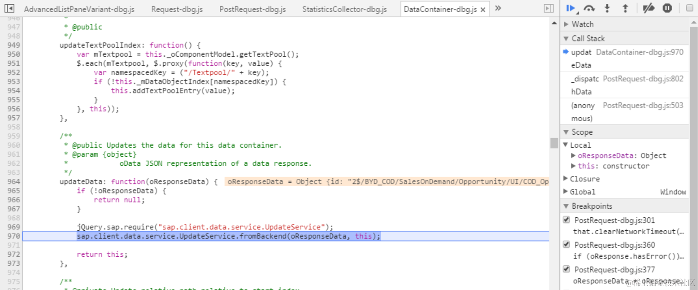
Task: Click the Window value of Global
Action: click(673, 192)
